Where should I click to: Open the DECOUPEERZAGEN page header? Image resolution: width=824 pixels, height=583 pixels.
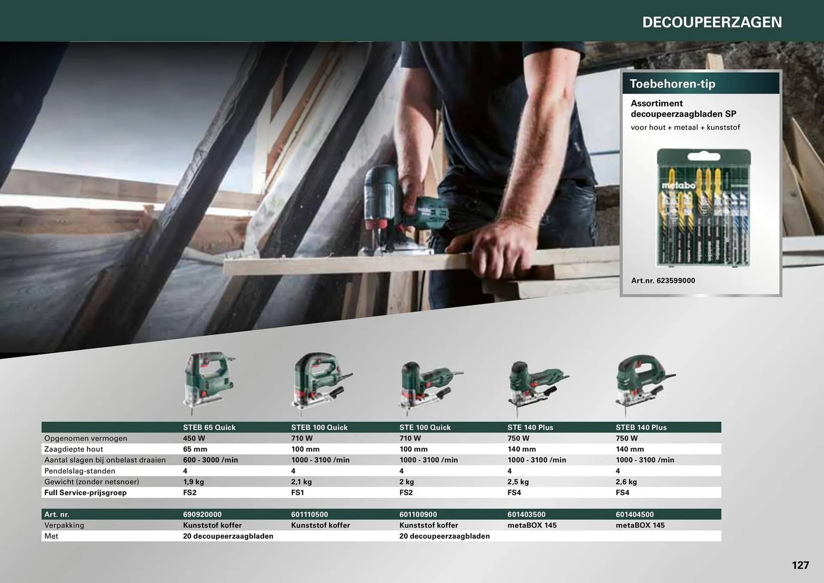(712, 21)
